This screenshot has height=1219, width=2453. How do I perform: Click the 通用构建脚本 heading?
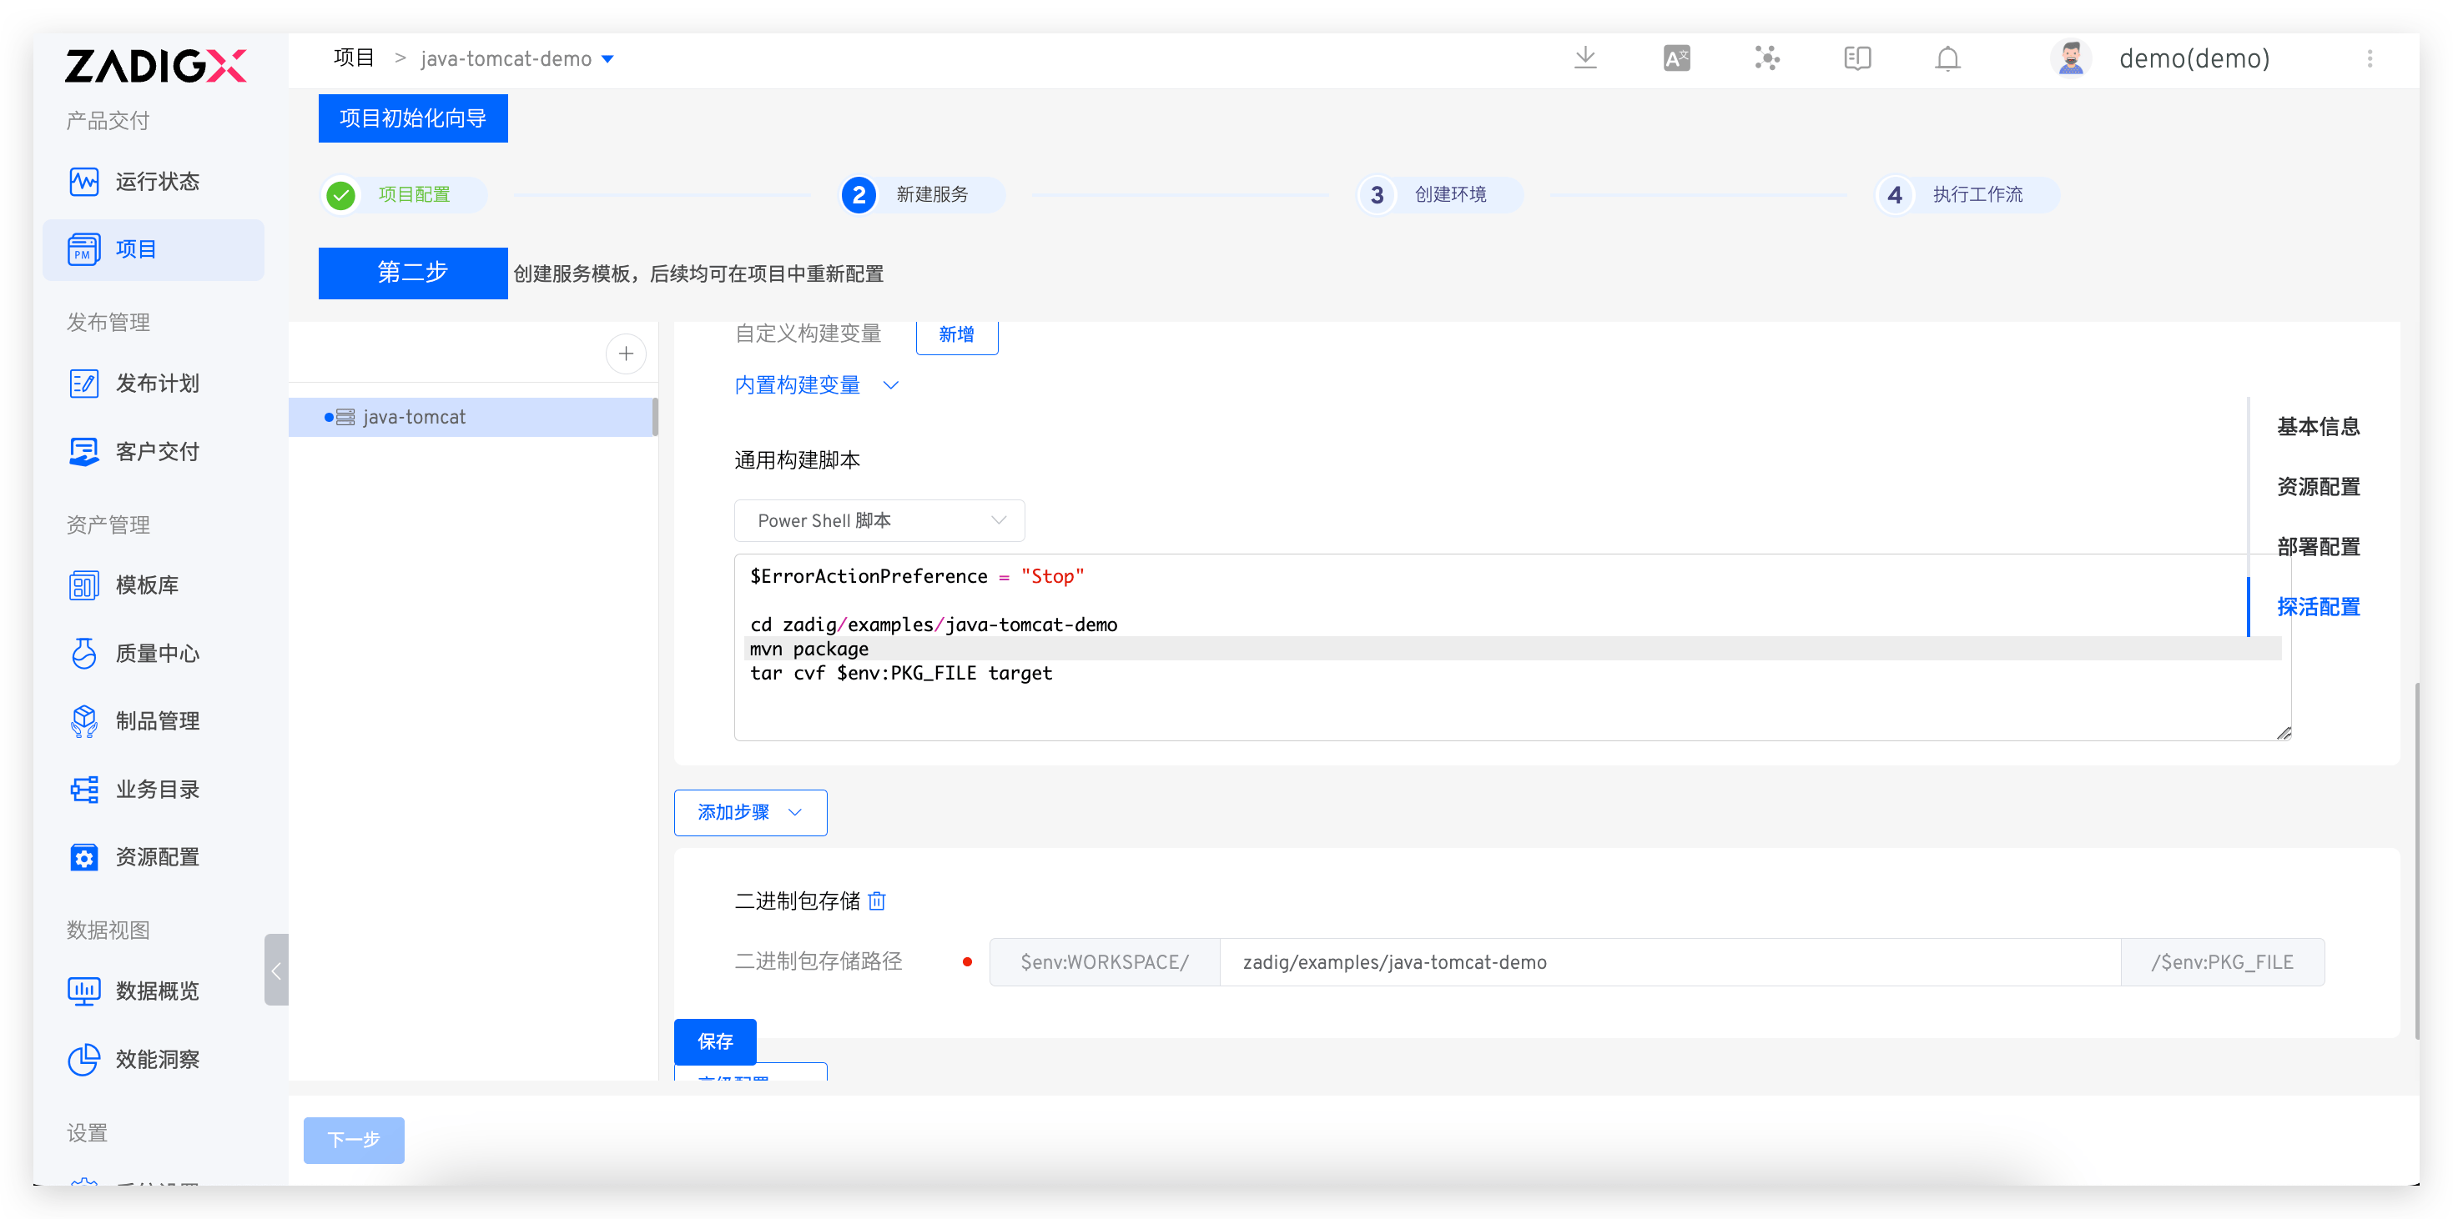pyautogui.click(x=798, y=460)
